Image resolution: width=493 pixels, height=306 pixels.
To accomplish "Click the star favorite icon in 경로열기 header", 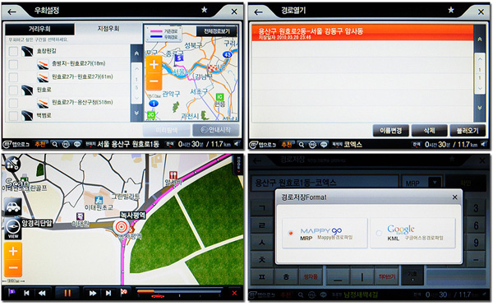I will pos(451,10).
